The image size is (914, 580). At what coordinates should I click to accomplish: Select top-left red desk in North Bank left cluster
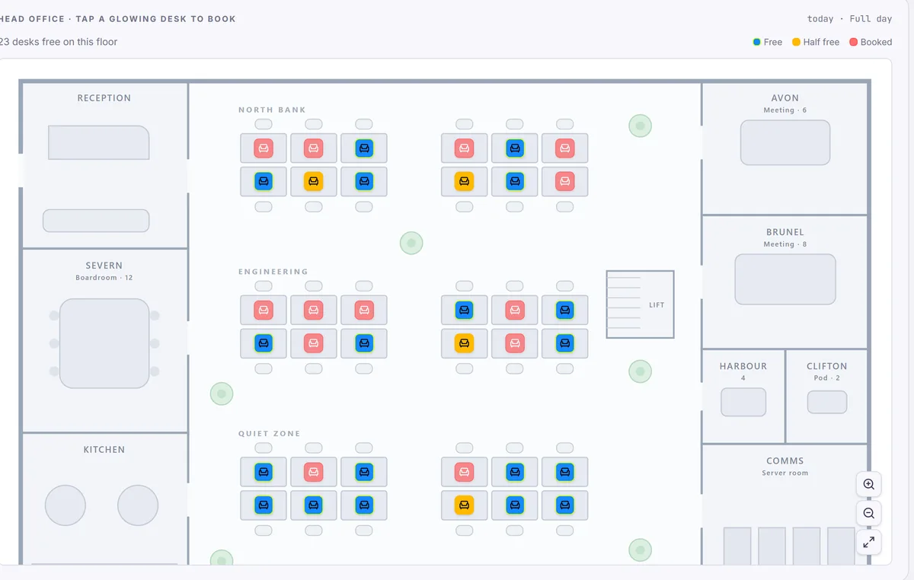pyautogui.click(x=264, y=148)
